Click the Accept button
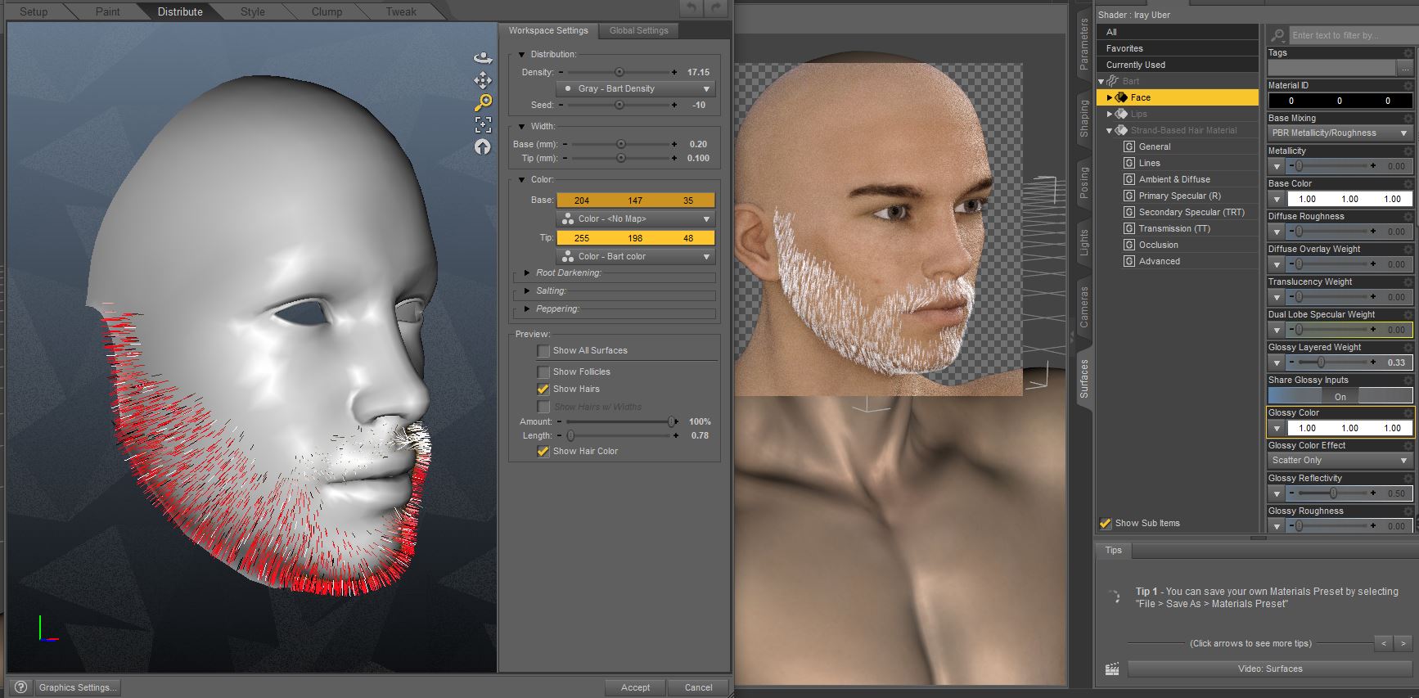This screenshot has width=1419, height=698. pos(635,687)
